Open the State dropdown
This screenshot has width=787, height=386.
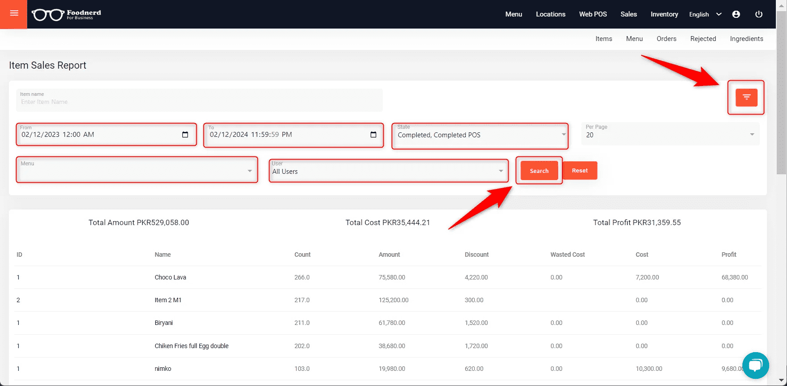[480, 135]
